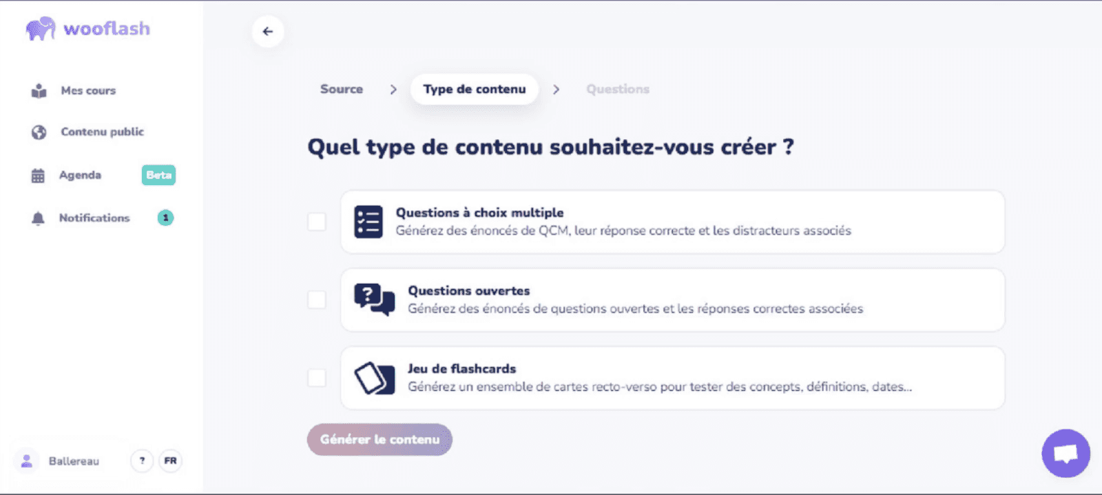Check the Questions à choix multiple checkbox
Screen dimensions: 1102x495
[x=317, y=222]
